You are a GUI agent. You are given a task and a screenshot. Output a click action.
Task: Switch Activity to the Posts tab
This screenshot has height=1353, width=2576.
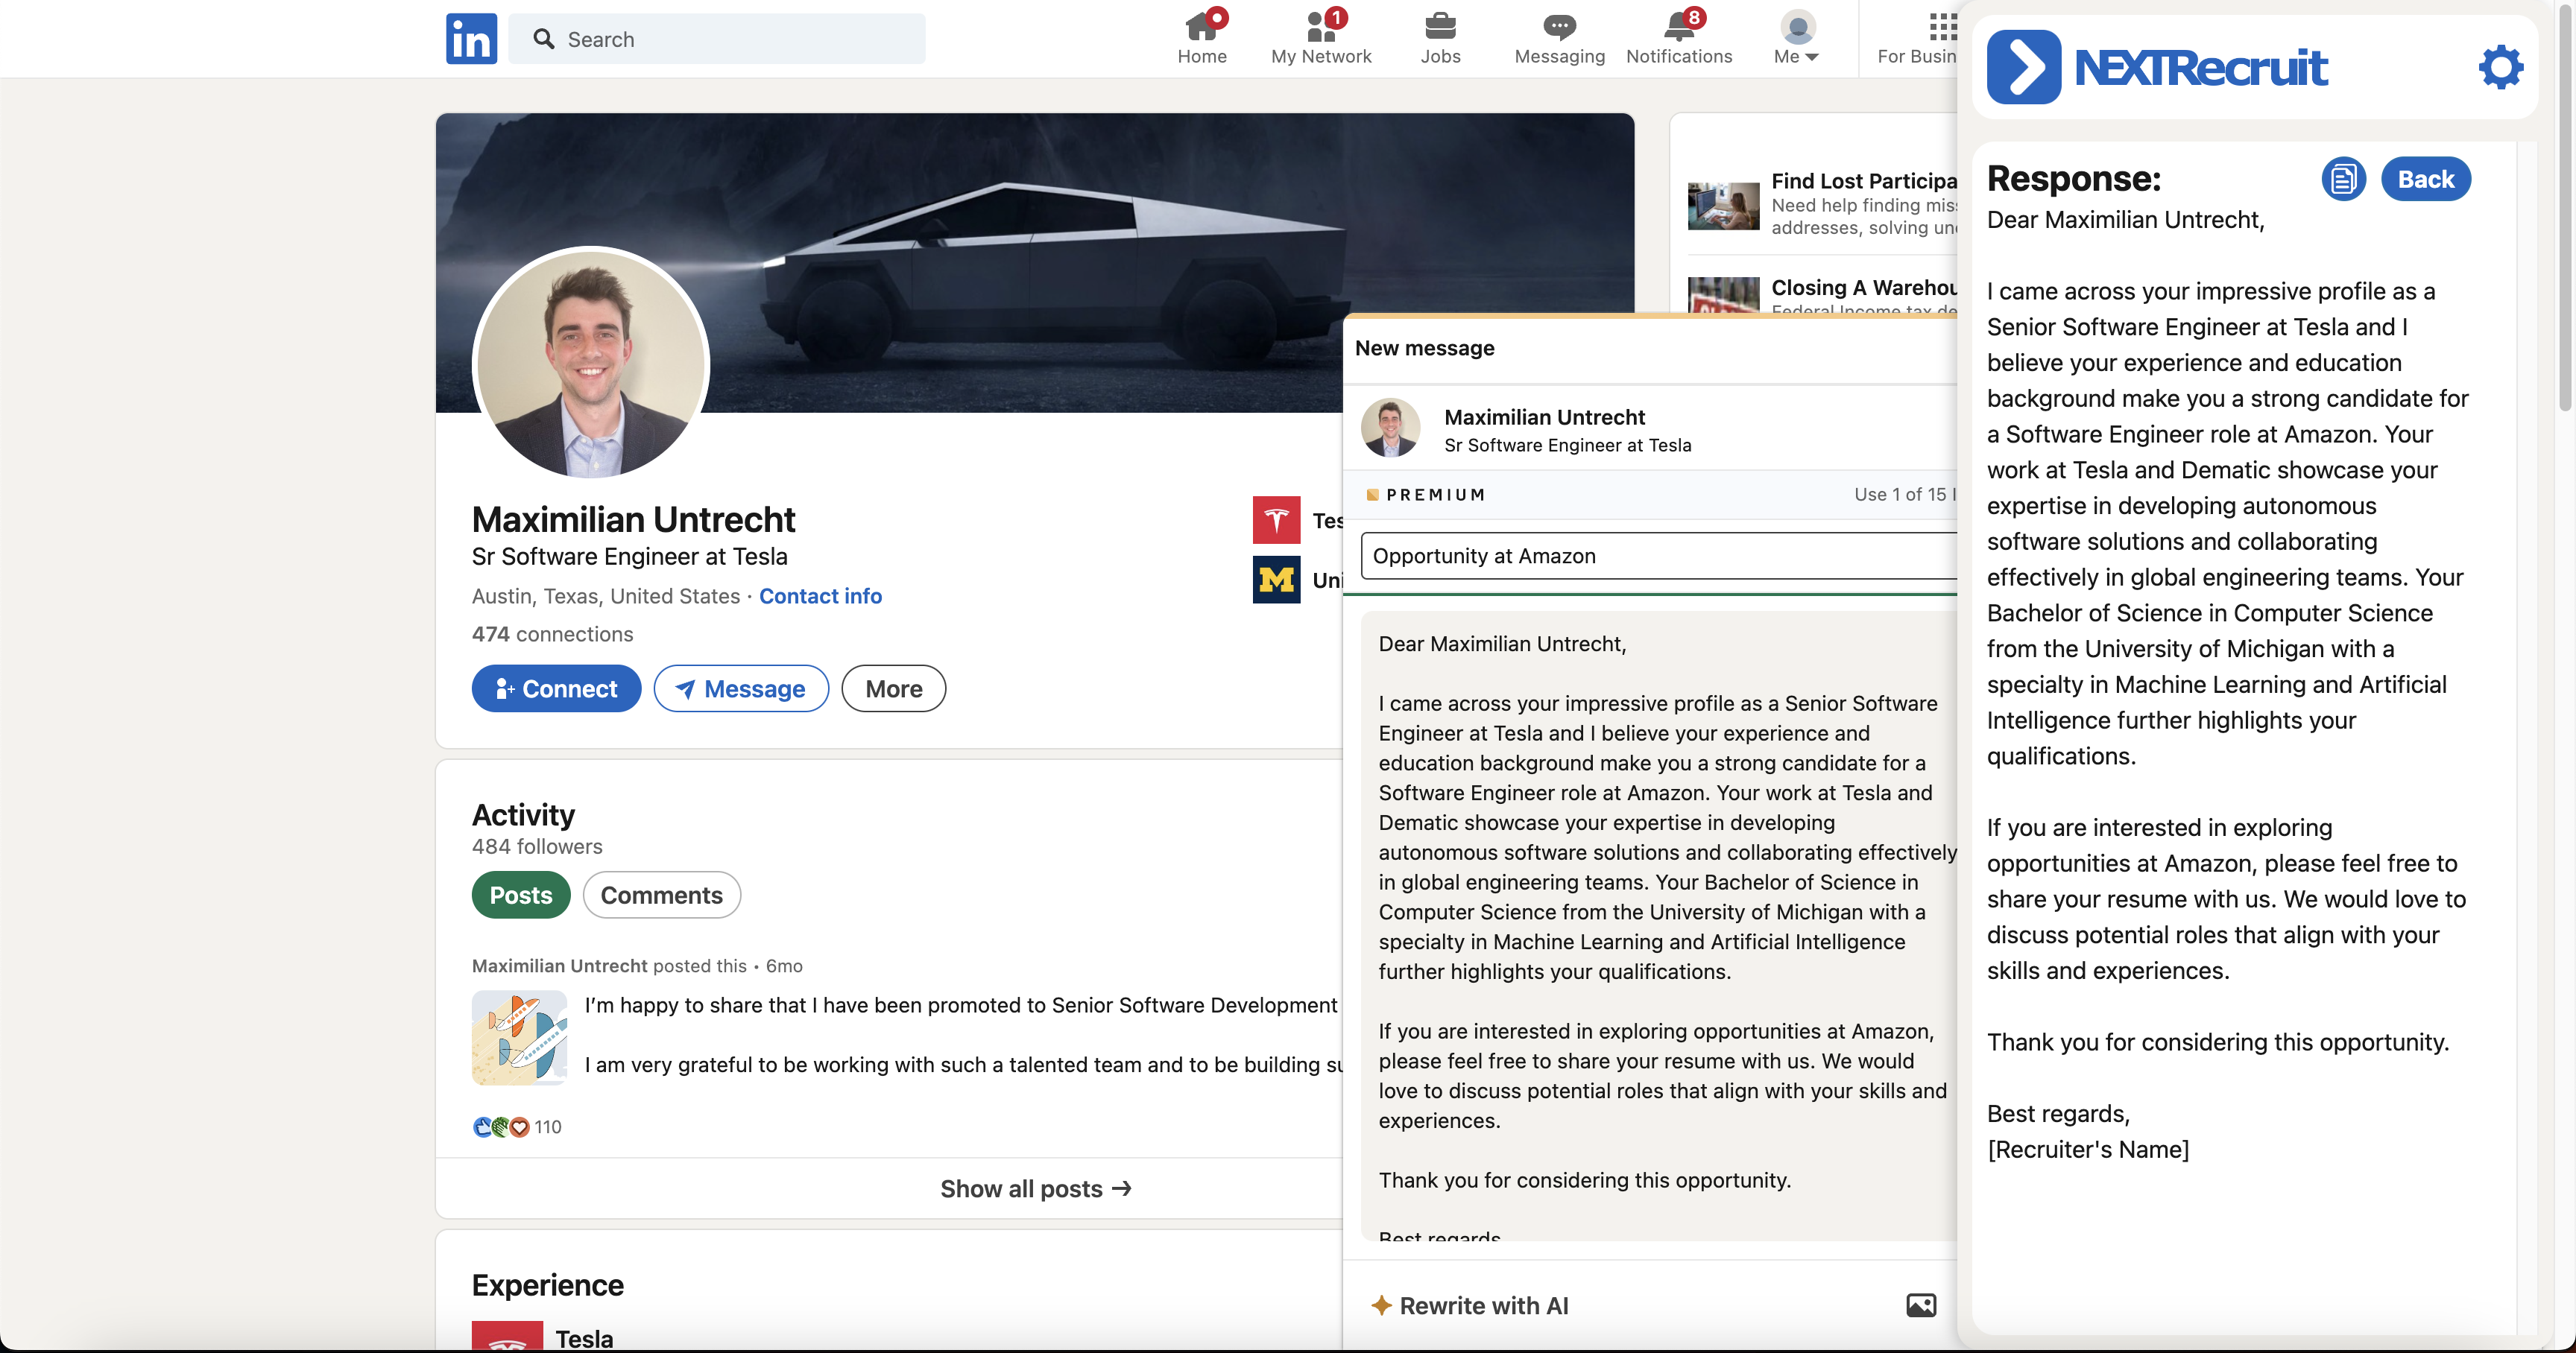click(521, 894)
